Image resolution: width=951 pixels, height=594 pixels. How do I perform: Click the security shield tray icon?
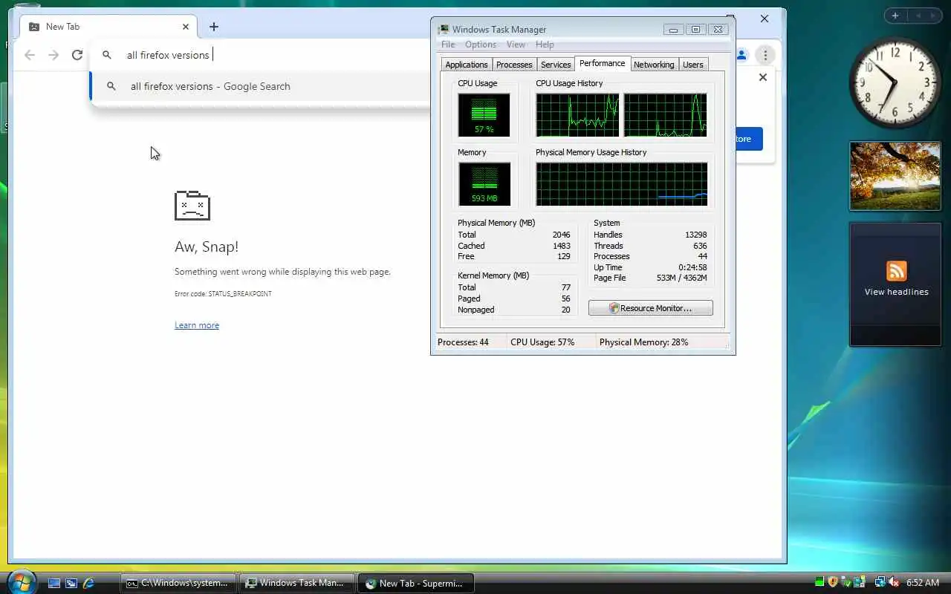(833, 583)
